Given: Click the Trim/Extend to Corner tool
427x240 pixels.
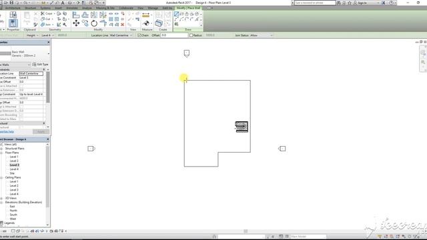Looking at the screenshot, I should pyautogui.click(x=103, y=23).
